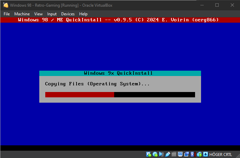Close the VirtualBox window
This screenshot has width=240, height=158.
[232, 5]
